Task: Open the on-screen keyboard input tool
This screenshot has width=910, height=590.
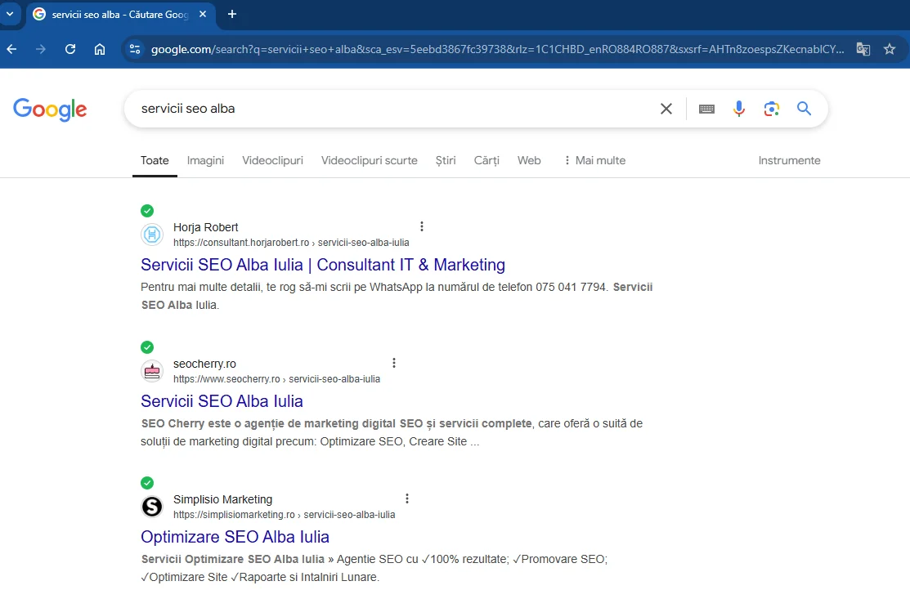Action: coord(707,109)
